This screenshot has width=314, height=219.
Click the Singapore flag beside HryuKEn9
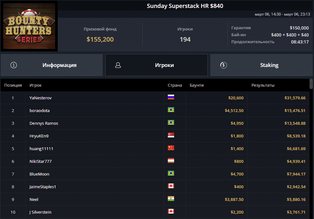pyautogui.click(x=171, y=135)
